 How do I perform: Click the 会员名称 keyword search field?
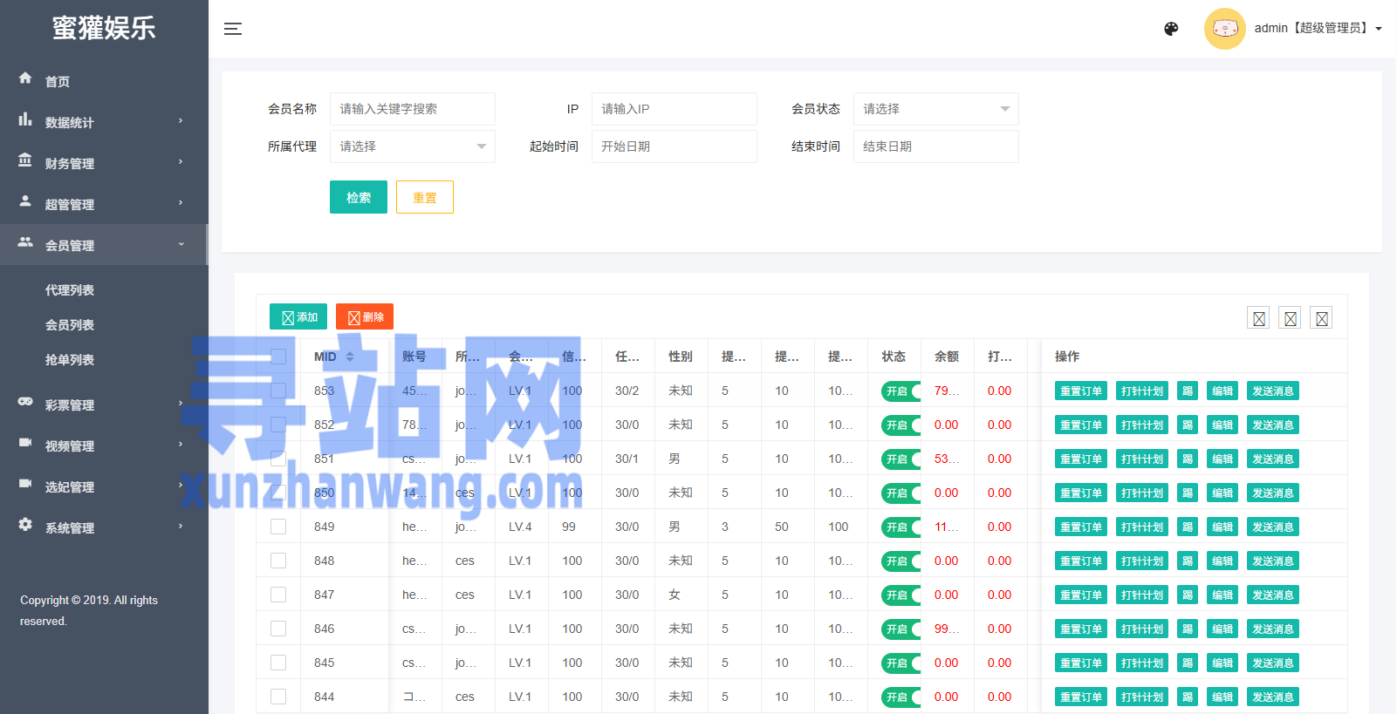pos(412,109)
